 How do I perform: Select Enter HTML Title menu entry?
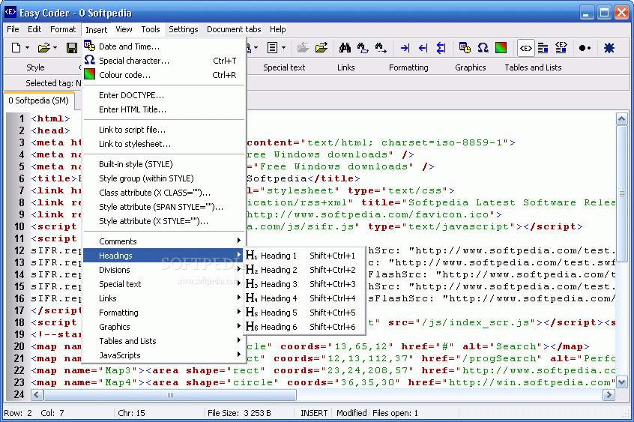point(164,109)
